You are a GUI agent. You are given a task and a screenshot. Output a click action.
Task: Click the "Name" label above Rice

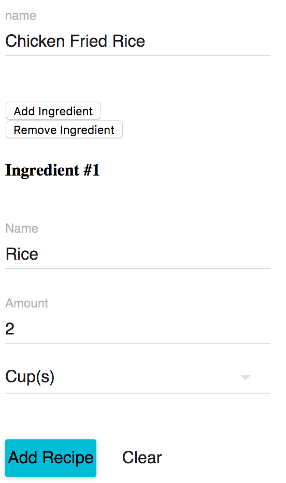coord(22,229)
